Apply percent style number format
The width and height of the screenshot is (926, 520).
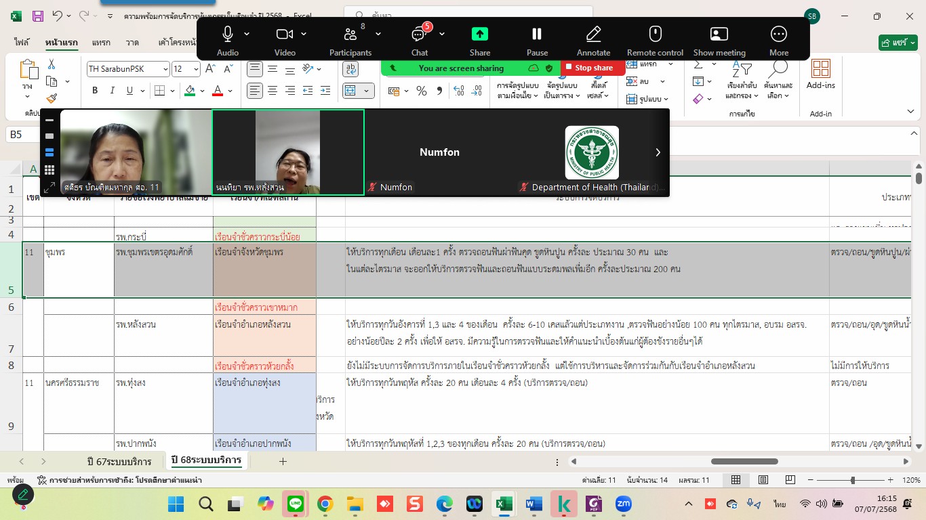coord(422,91)
